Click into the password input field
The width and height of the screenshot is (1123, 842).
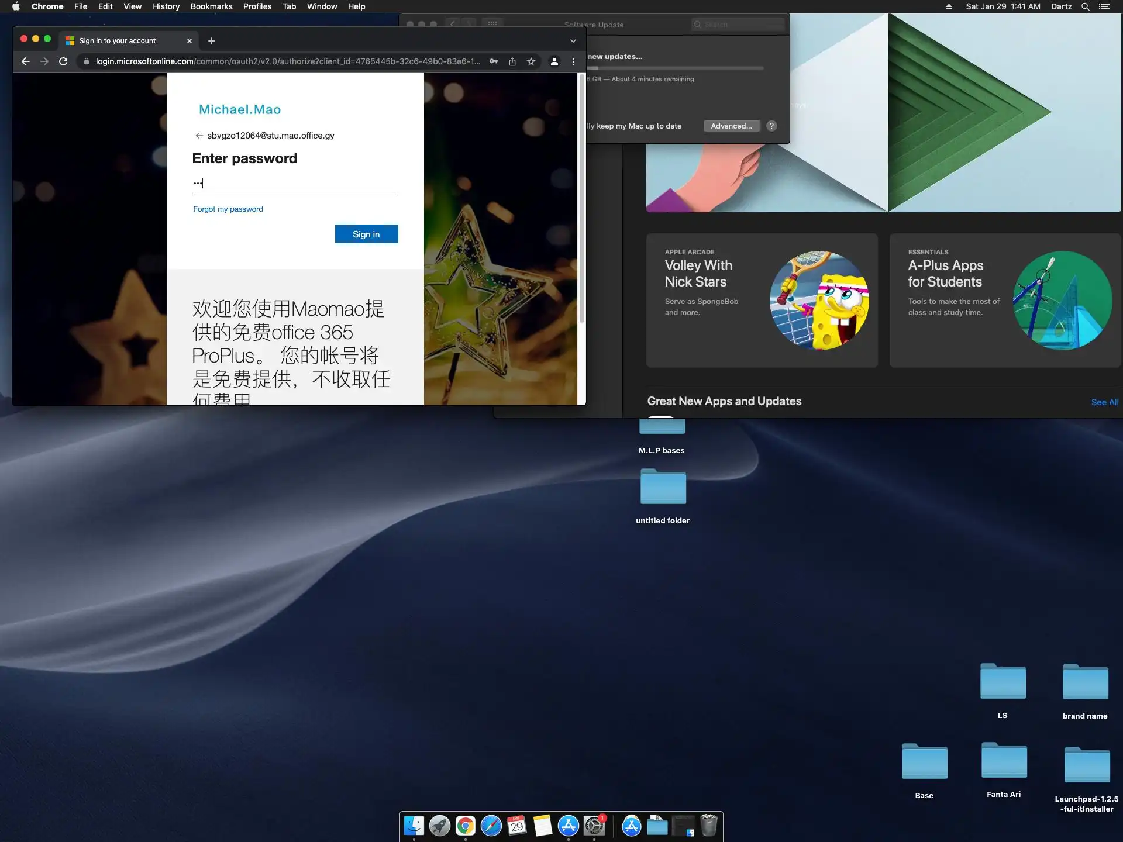click(295, 184)
